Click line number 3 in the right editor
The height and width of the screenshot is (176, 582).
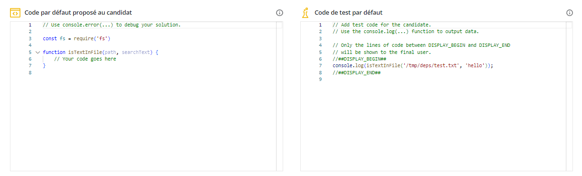tap(320, 38)
